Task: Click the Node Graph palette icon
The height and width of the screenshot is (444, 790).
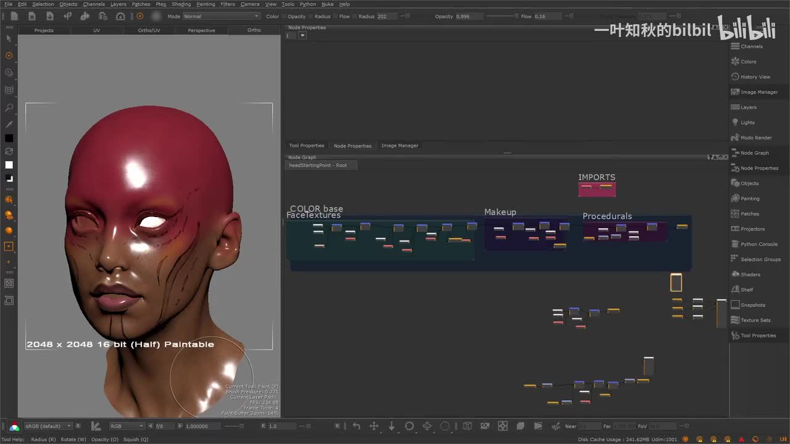Action: [x=735, y=153]
